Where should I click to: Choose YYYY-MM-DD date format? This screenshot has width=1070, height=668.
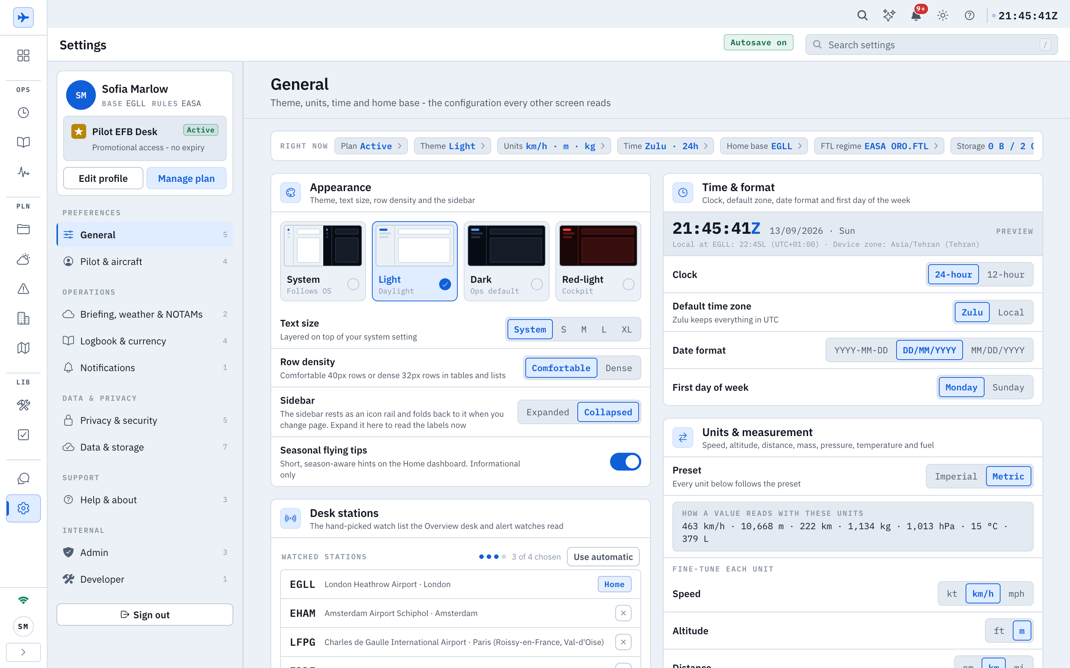[861, 350]
